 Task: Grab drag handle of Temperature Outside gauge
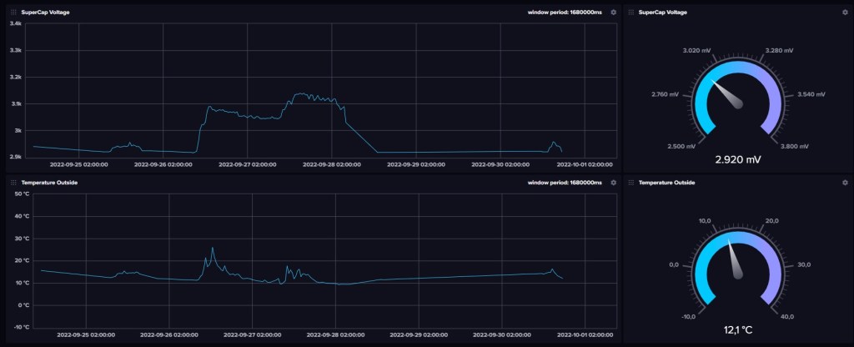pyautogui.click(x=630, y=182)
